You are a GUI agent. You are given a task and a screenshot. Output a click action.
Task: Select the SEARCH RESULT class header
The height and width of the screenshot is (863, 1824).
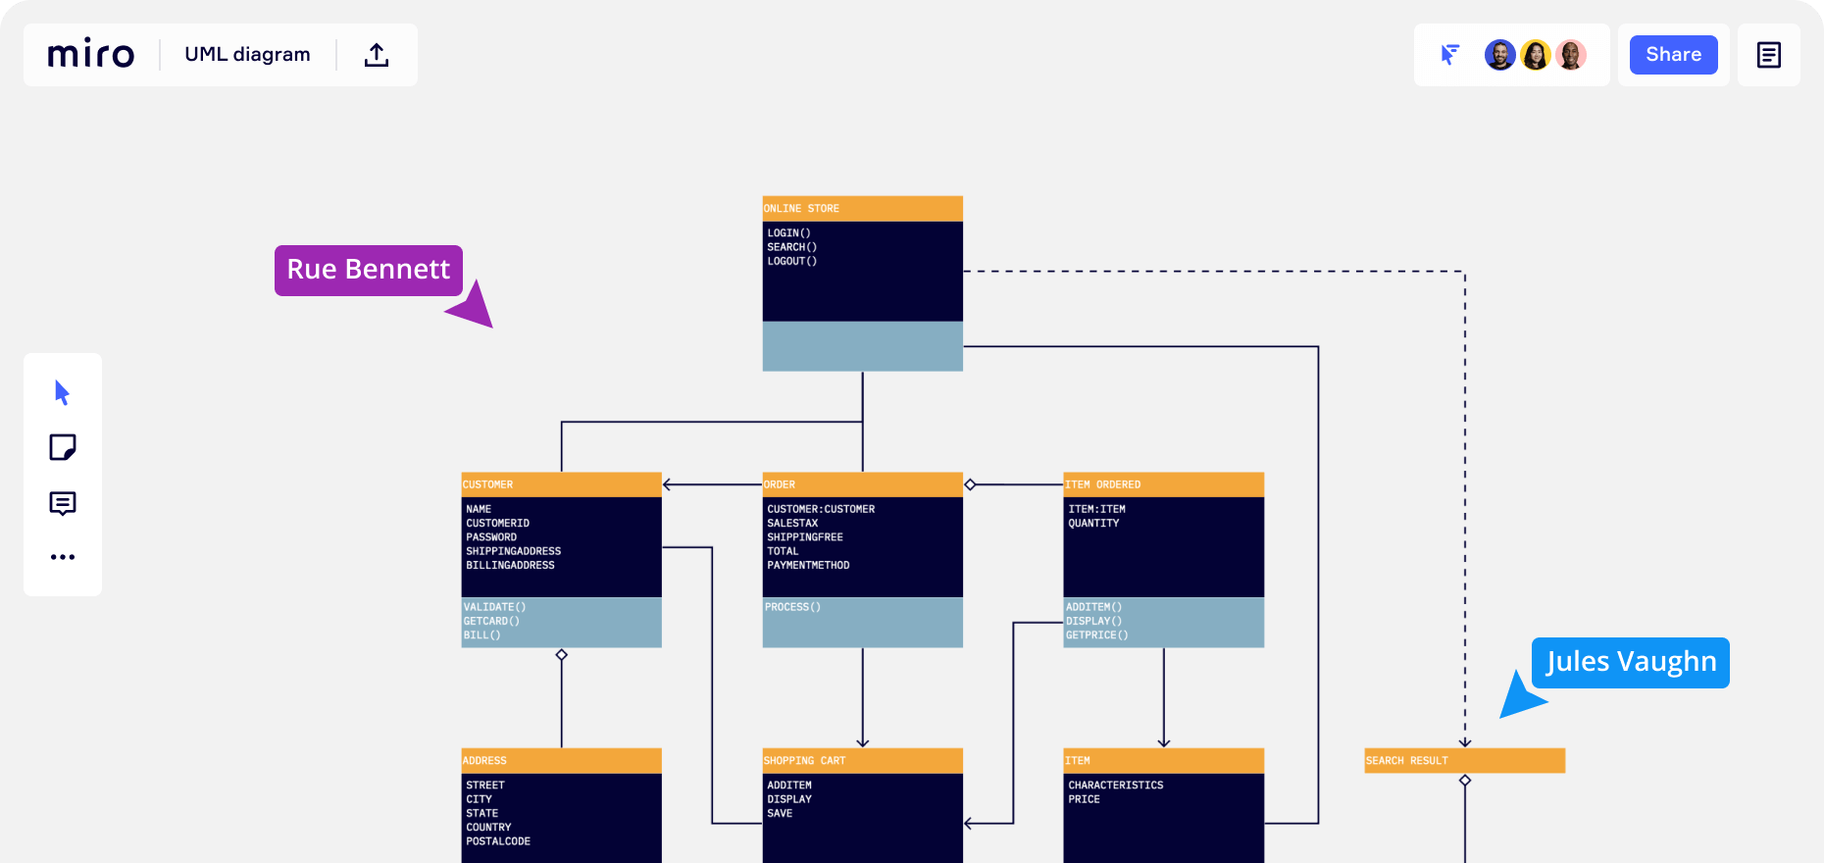point(1465,761)
